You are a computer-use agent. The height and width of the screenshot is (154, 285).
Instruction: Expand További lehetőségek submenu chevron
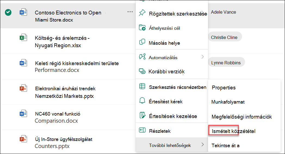tap(203, 145)
